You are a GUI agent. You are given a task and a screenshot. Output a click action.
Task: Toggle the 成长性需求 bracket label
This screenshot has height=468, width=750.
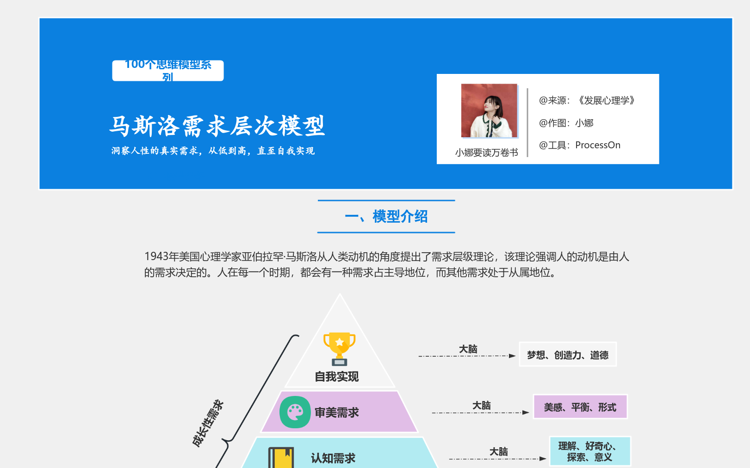click(x=208, y=423)
